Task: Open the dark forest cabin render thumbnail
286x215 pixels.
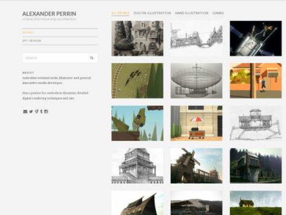Action: click(255, 166)
